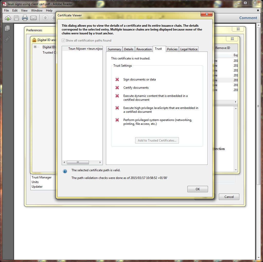Viewport: 263px width, 262px height.
Task: Open the Comment pane
Action: pyautogui.click(x=248, y=18)
